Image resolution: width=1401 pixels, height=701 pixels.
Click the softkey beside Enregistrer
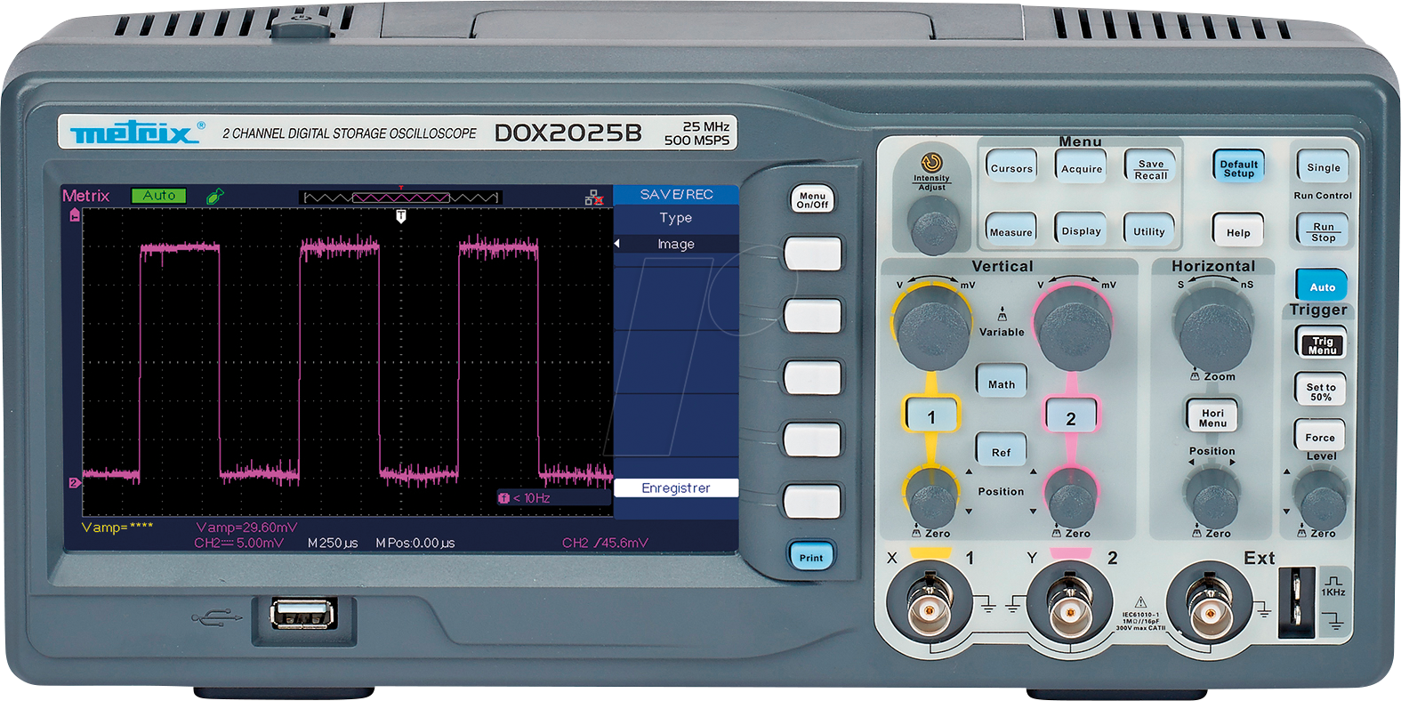(812, 501)
